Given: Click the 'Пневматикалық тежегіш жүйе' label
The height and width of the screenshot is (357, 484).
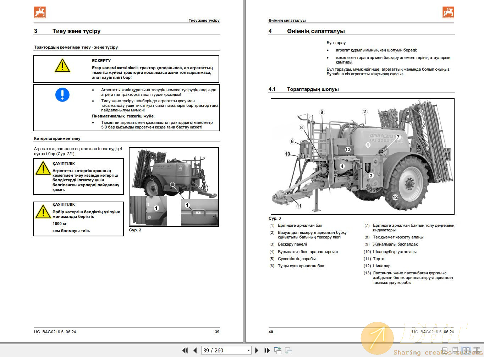Looking at the screenshot, I should click(x=123, y=116).
